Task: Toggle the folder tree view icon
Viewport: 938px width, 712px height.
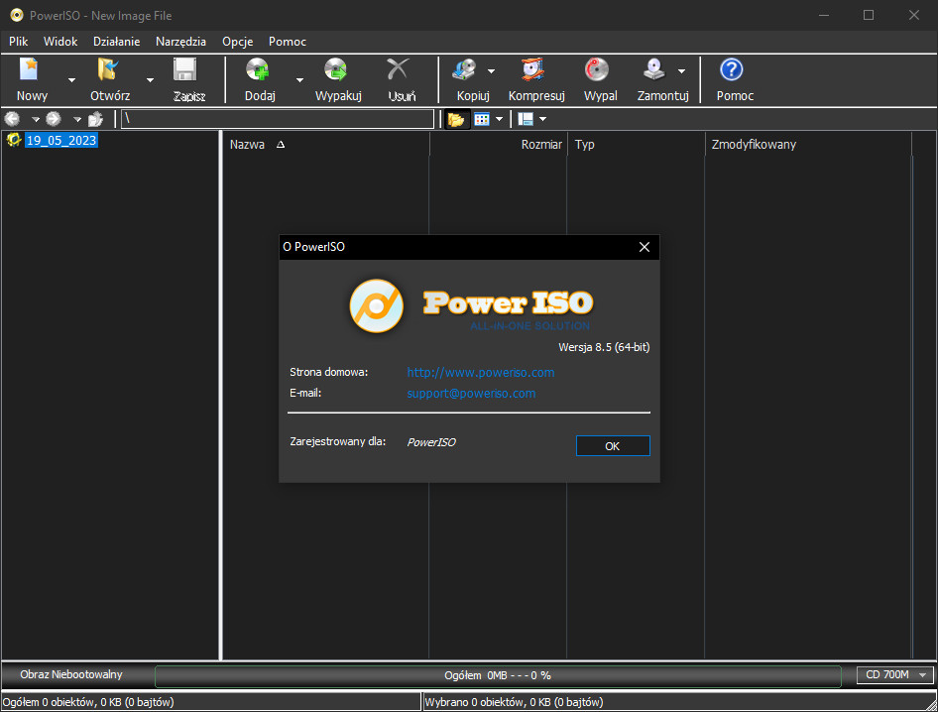Action: click(x=456, y=119)
